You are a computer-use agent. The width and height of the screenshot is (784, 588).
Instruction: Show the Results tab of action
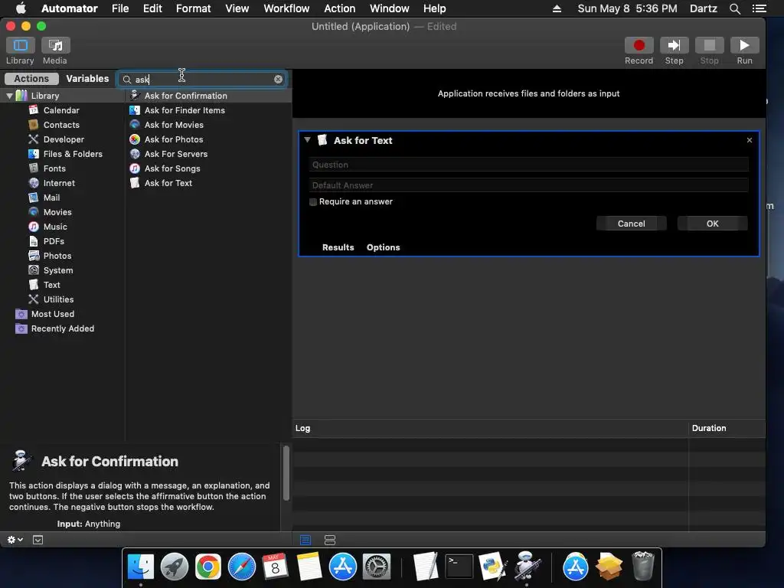coord(338,247)
